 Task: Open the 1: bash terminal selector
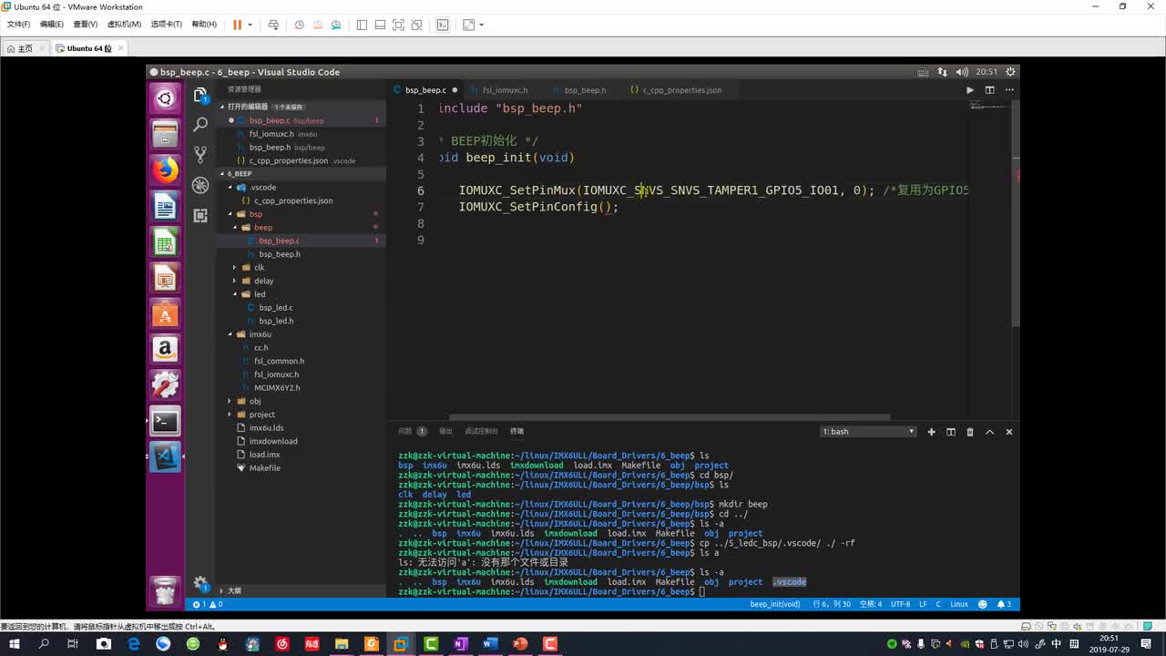tap(868, 432)
